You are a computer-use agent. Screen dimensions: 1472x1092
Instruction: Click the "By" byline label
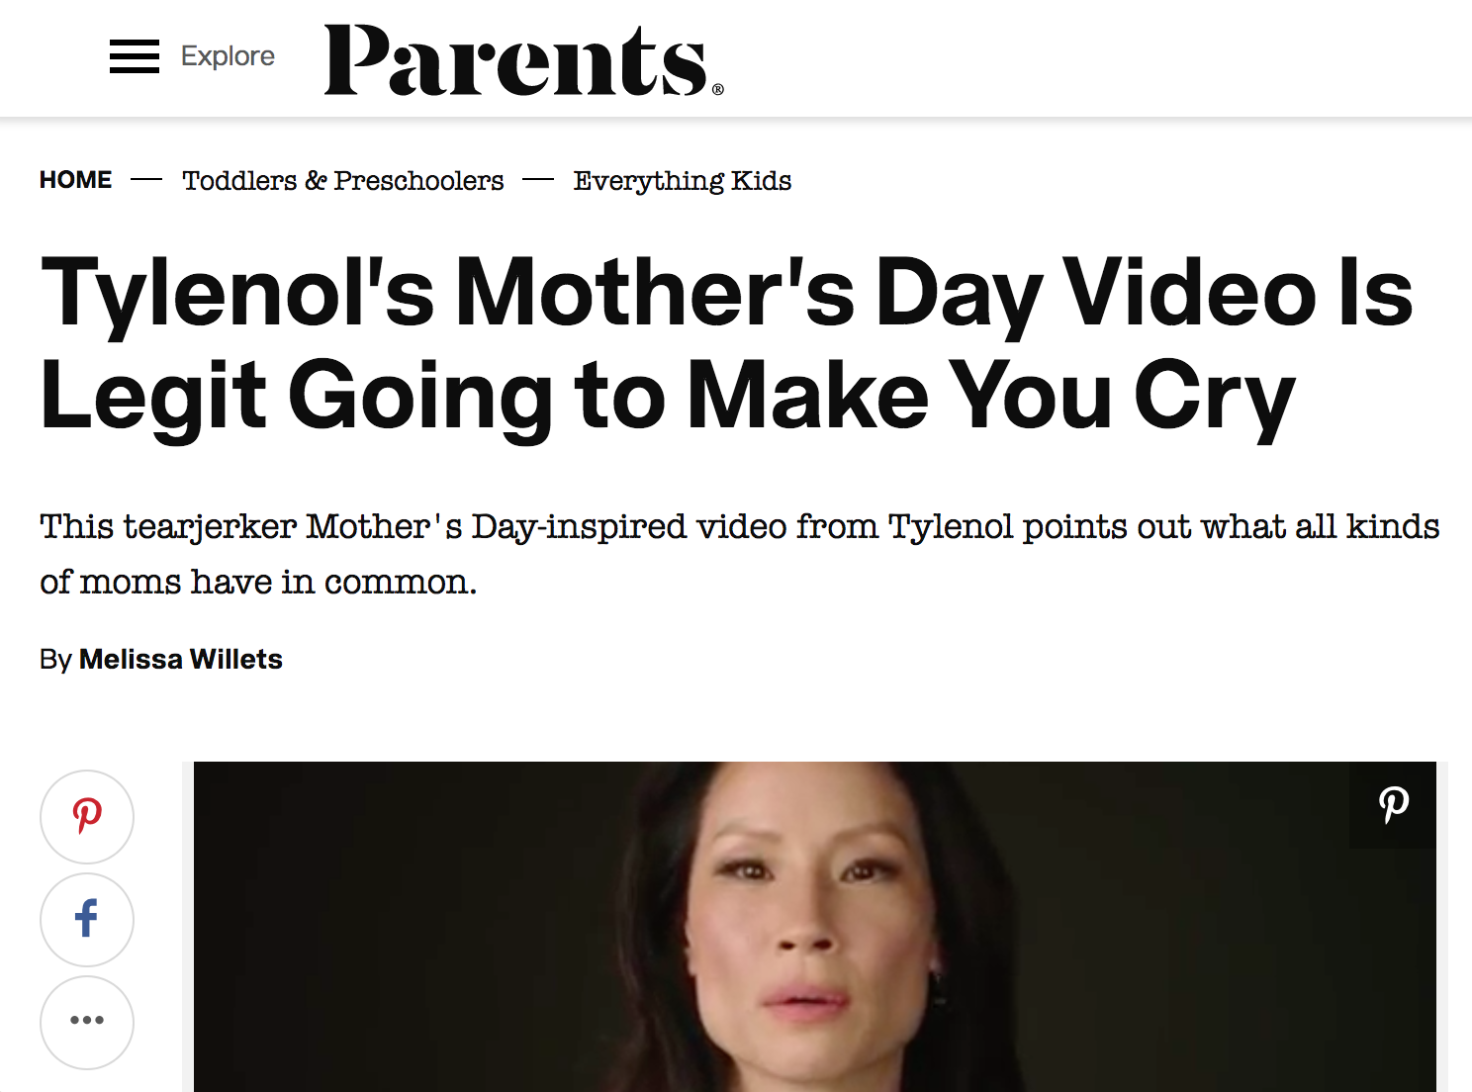[x=55, y=660]
